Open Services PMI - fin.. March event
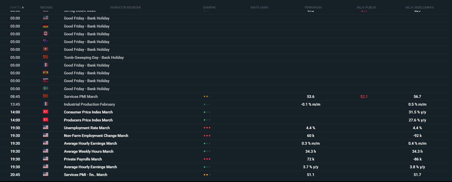 click(85, 175)
